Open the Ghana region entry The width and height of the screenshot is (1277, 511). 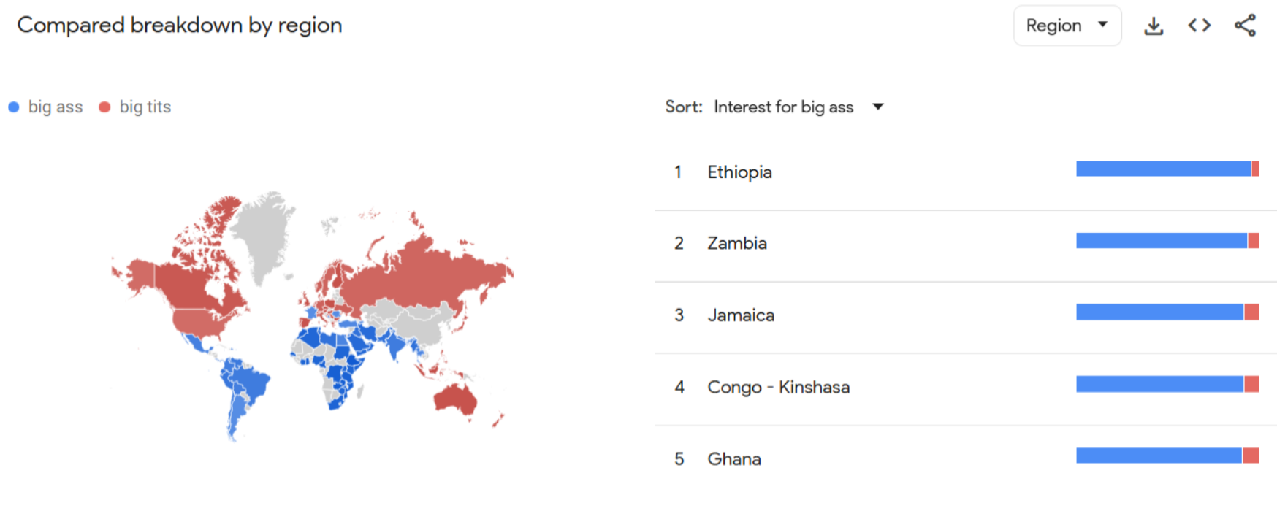click(733, 459)
